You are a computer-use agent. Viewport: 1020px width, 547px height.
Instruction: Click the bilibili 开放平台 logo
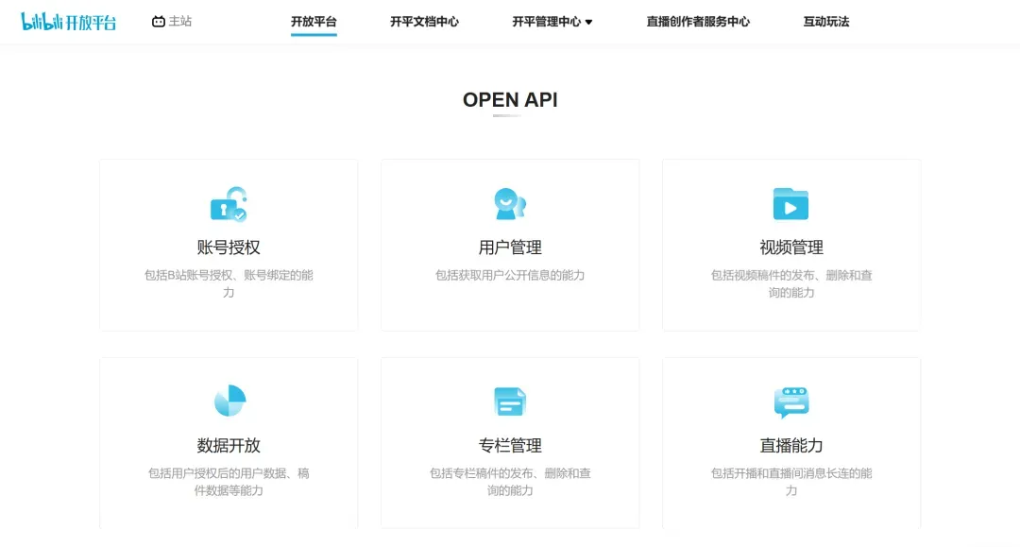point(68,22)
